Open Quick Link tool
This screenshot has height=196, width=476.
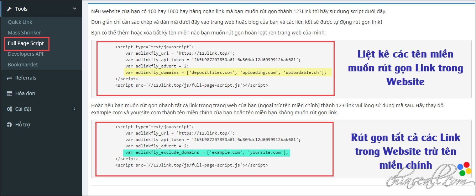(x=20, y=22)
